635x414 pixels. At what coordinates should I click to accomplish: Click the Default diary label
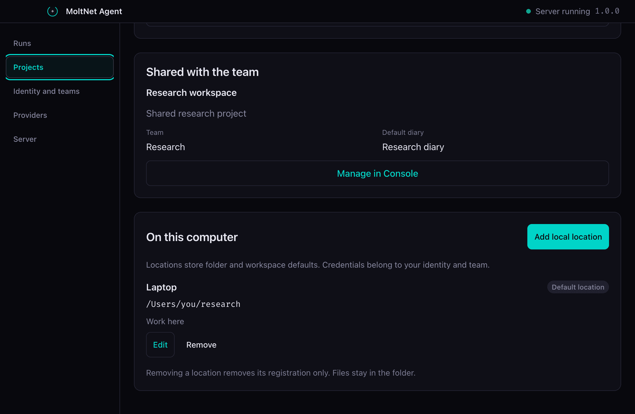click(403, 133)
